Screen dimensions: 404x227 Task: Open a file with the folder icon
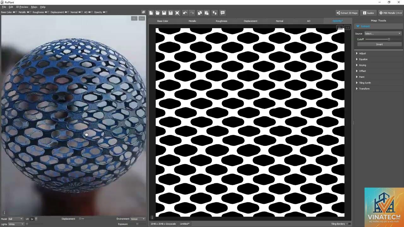(157, 13)
